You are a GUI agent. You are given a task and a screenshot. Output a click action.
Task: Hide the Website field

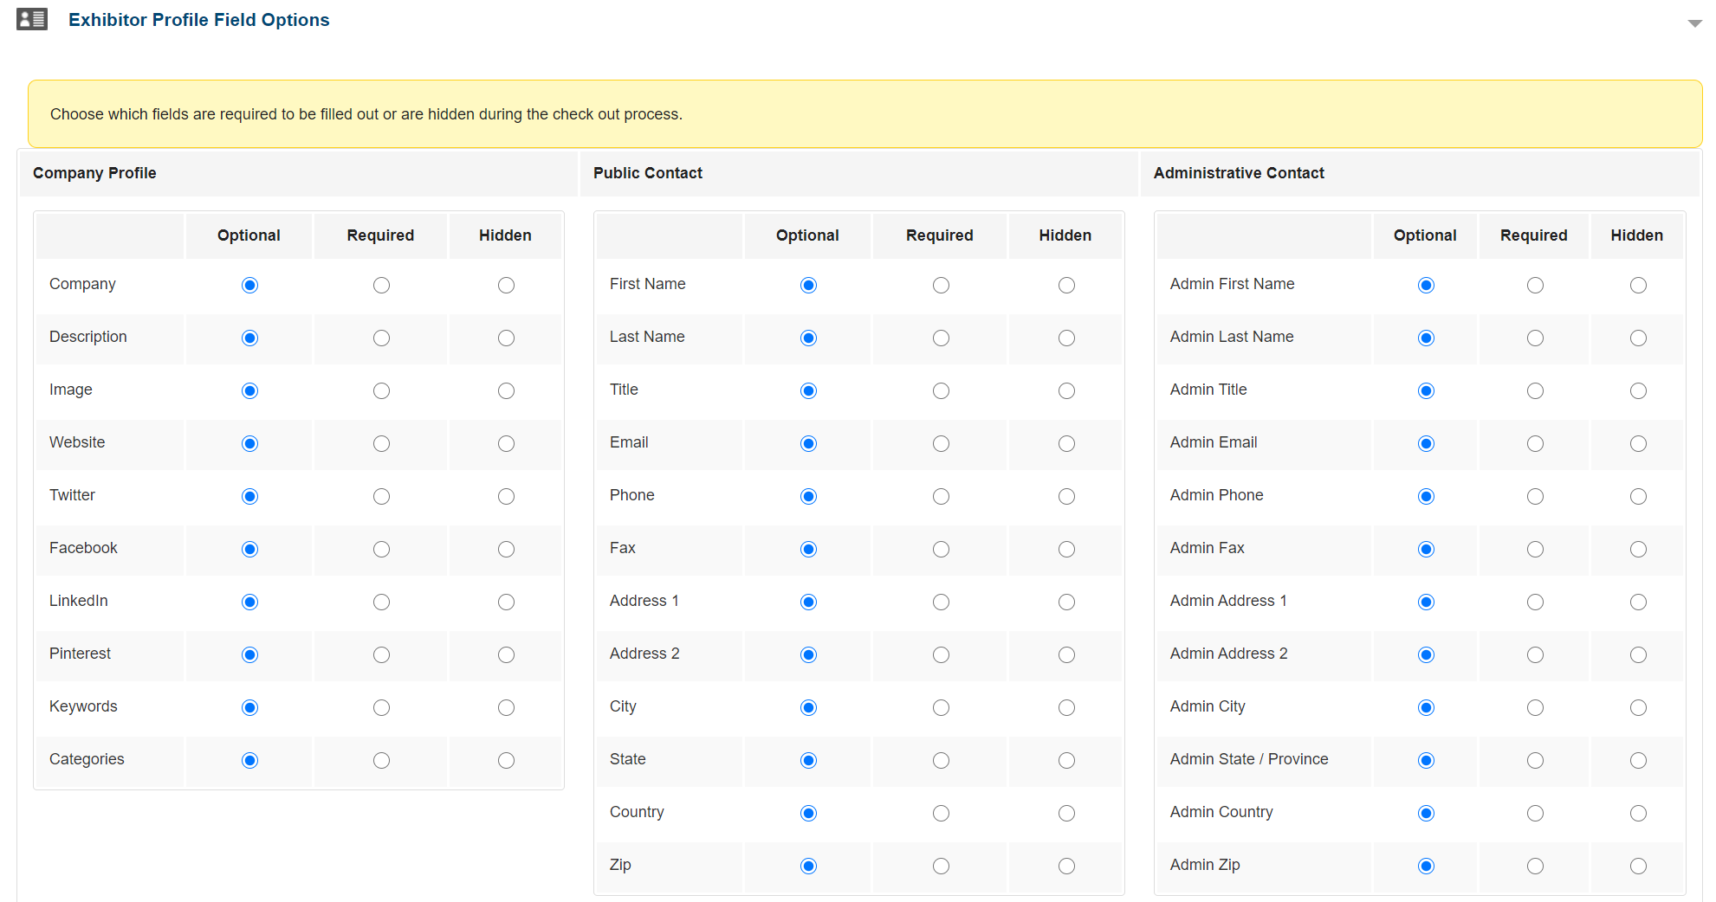tap(506, 444)
